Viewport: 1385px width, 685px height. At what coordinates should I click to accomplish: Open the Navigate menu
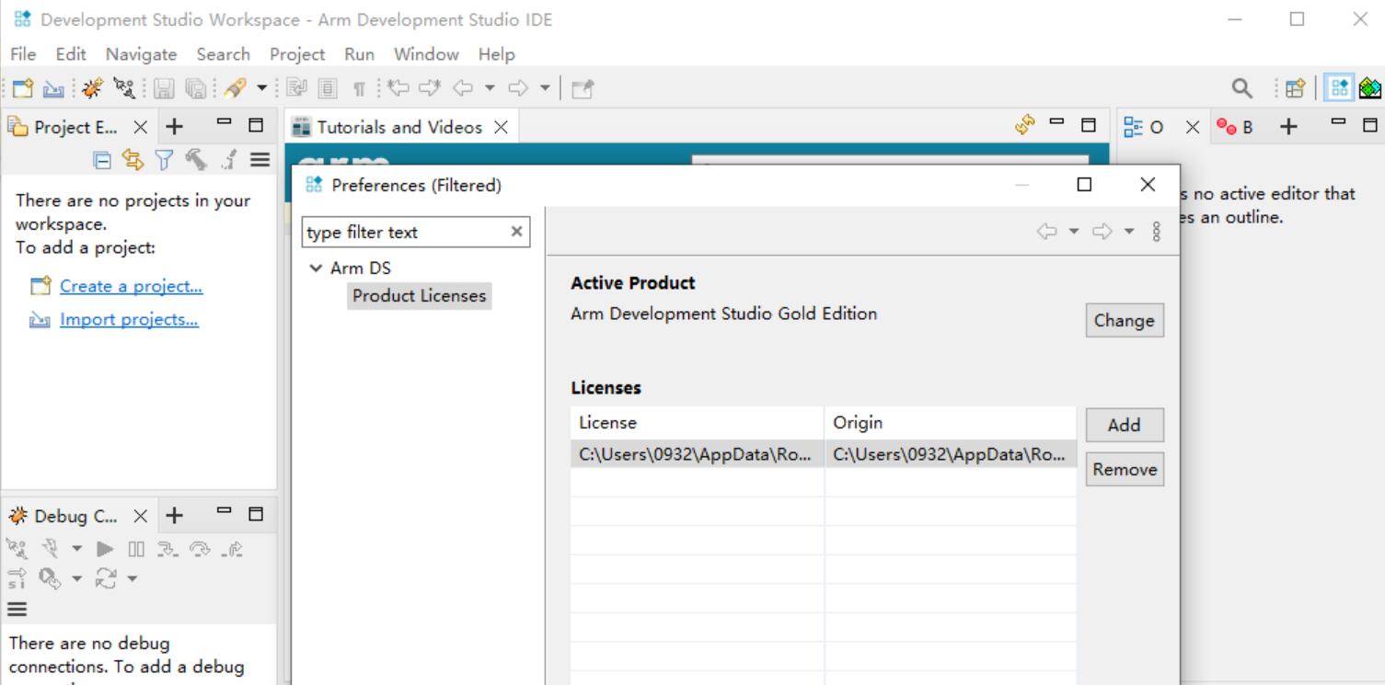141,55
